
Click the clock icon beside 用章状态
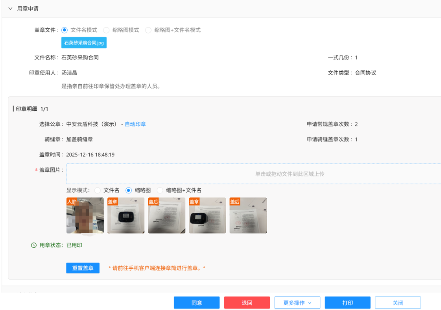[34, 245]
